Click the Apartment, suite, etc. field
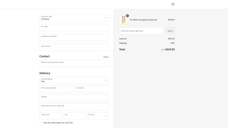 point(74,107)
